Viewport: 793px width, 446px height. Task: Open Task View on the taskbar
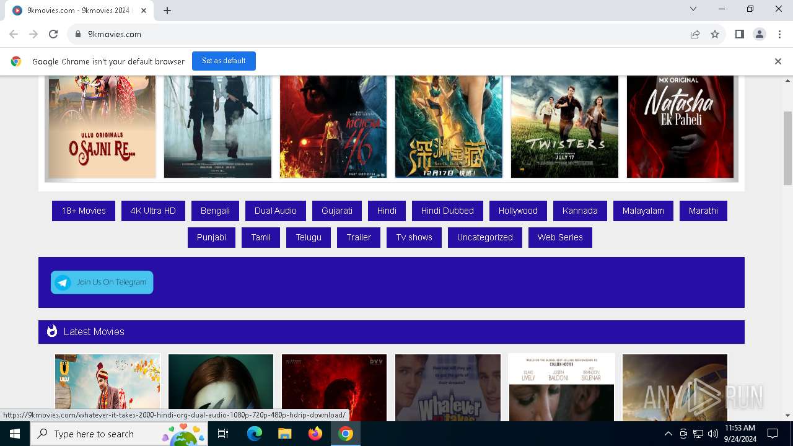point(223,434)
